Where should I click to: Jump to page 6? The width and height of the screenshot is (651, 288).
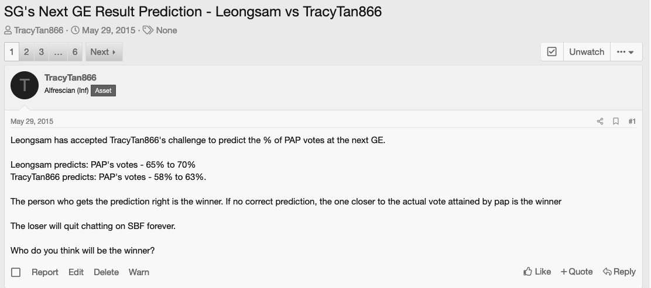[x=75, y=52]
